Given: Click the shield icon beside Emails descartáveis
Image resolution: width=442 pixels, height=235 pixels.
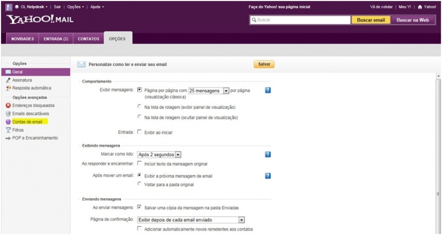Looking at the screenshot, I should (8, 114).
